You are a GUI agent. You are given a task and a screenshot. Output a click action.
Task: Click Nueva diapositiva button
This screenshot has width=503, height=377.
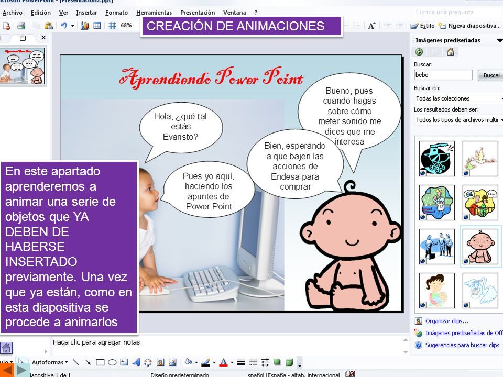469,26
